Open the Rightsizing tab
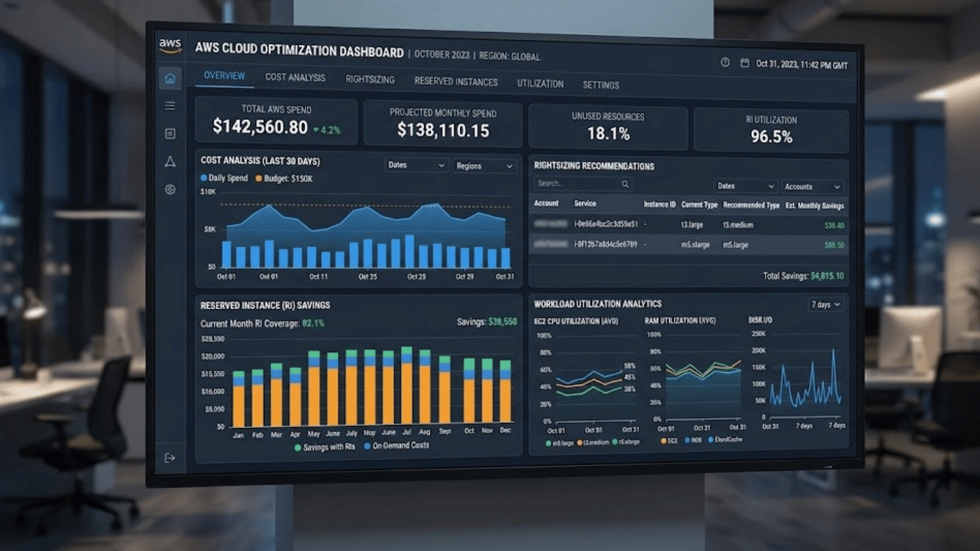Viewport: 980px width, 551px height. pos(370,80)
